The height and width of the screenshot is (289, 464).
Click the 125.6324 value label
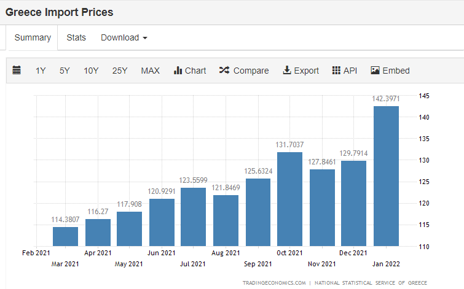coord(258,171)
